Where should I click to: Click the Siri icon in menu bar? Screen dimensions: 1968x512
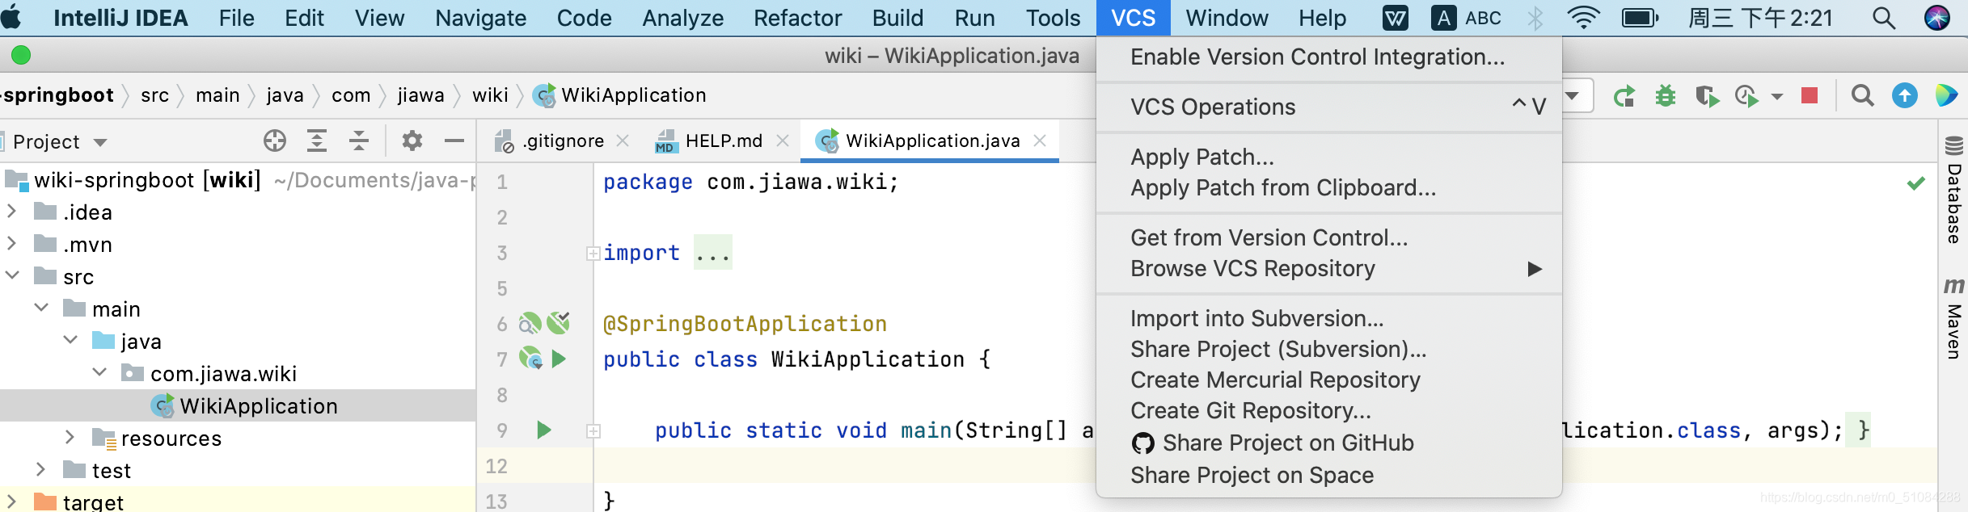tap(1937, 18)
